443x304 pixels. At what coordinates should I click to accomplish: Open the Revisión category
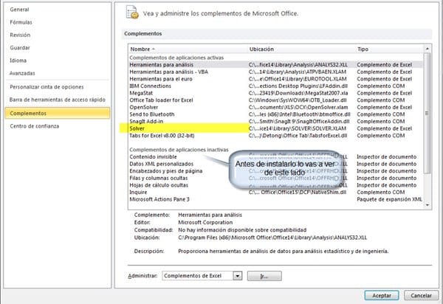click(20, 35)
